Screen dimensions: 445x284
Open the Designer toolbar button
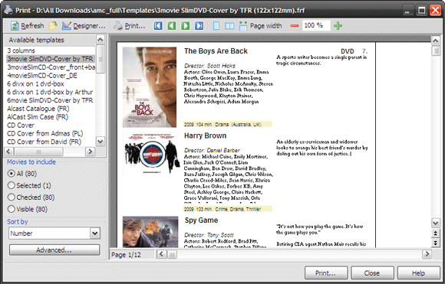(x=84, y=26)
